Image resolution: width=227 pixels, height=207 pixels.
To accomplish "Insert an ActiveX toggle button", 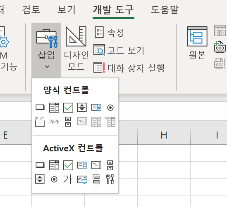I will pyautogui.click(x=96, y=179).
